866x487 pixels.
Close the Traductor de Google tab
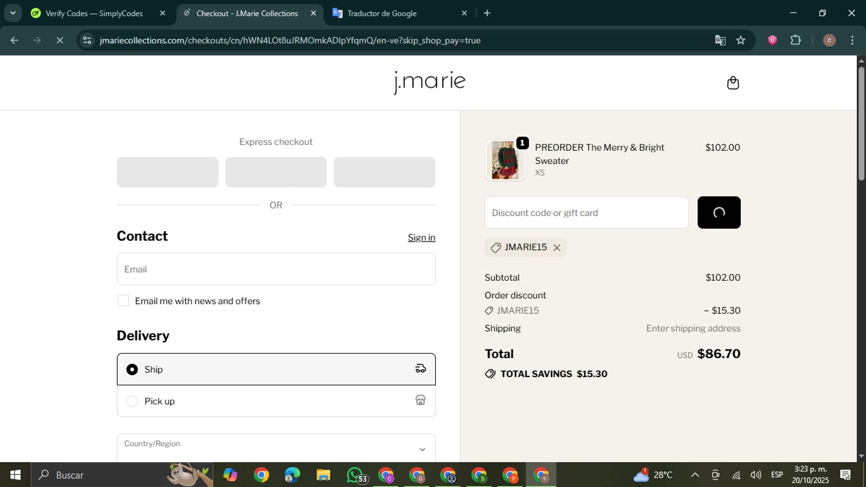click(x=464, y=13)
